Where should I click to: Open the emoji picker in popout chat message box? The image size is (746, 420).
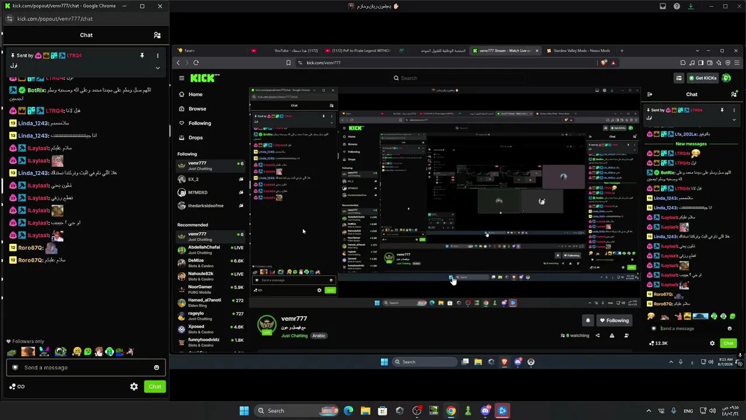point(156,367)
